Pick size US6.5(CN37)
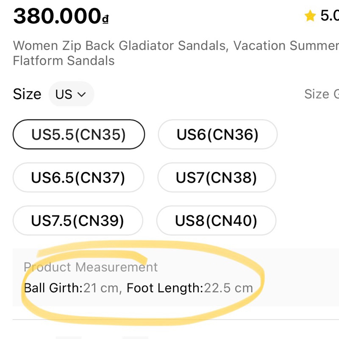This screenshot has width=339, height=339. tap(78, 178)
